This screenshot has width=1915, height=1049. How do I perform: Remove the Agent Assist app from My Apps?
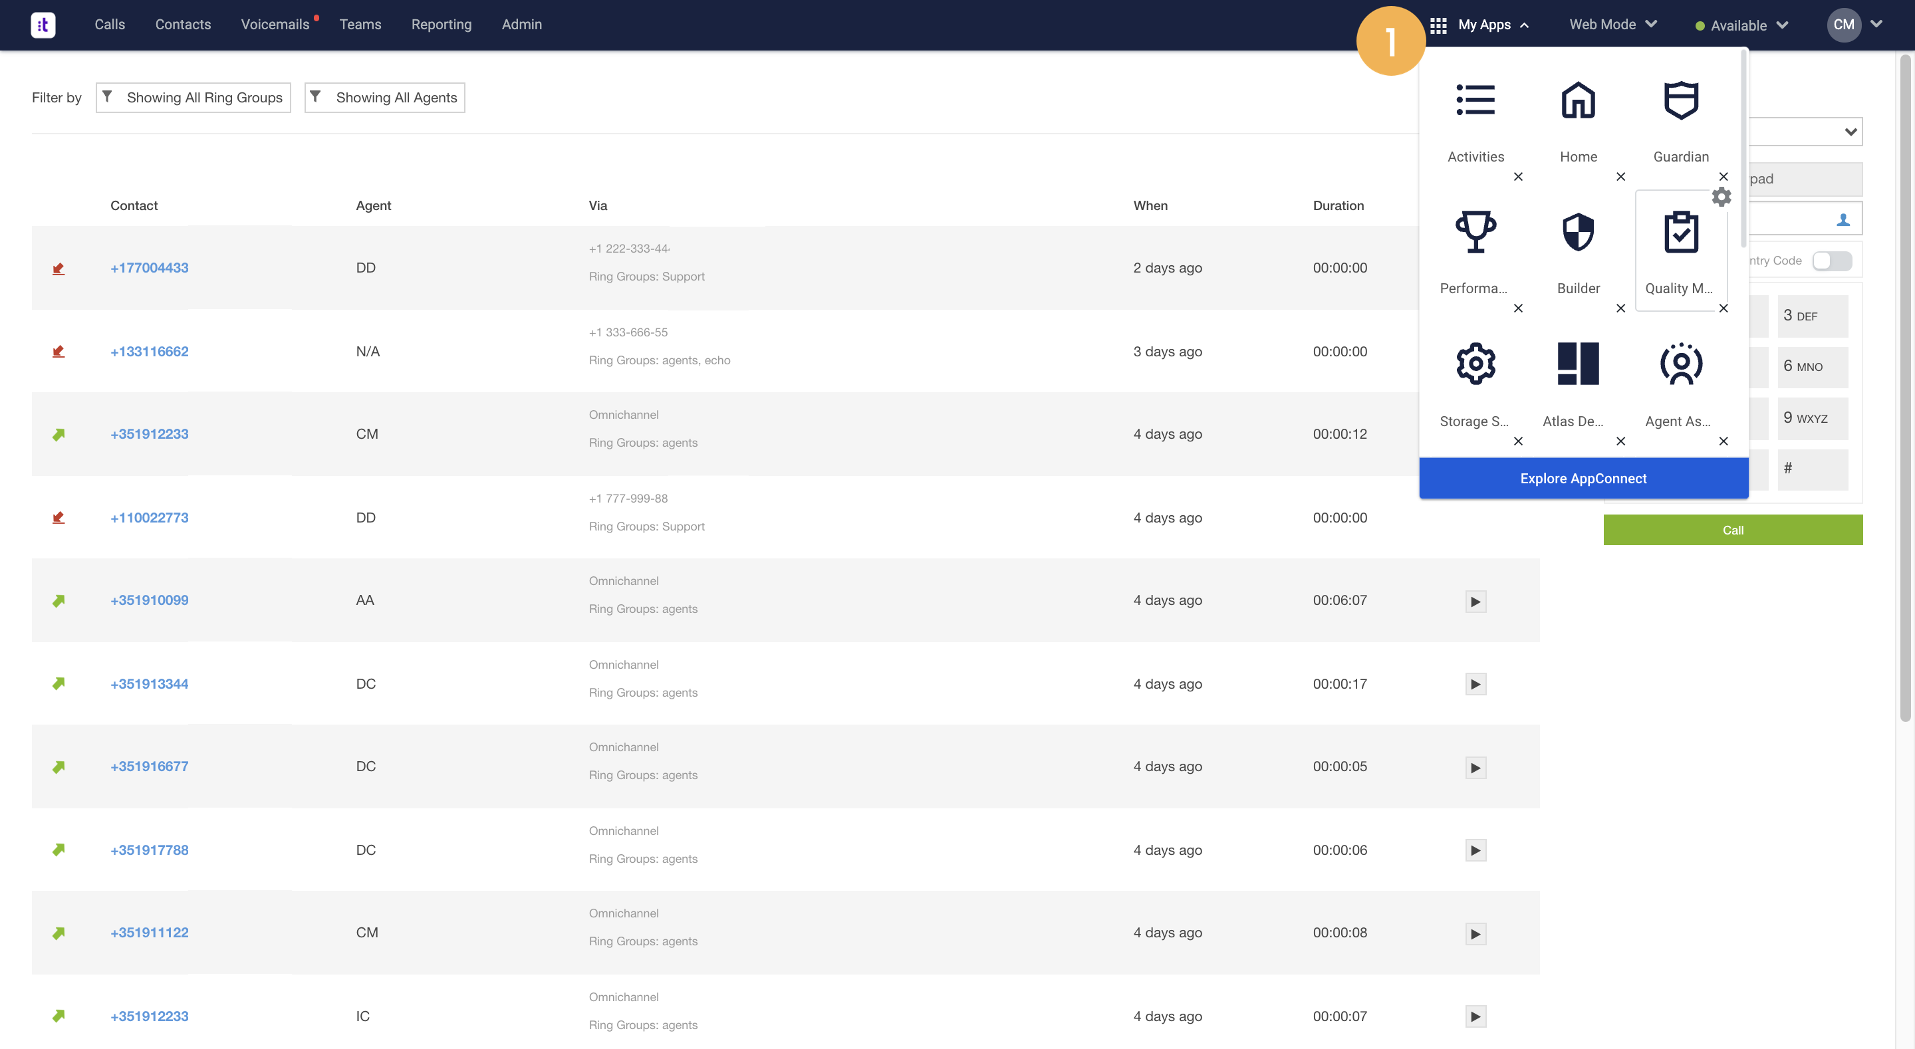coord(1723,441)
